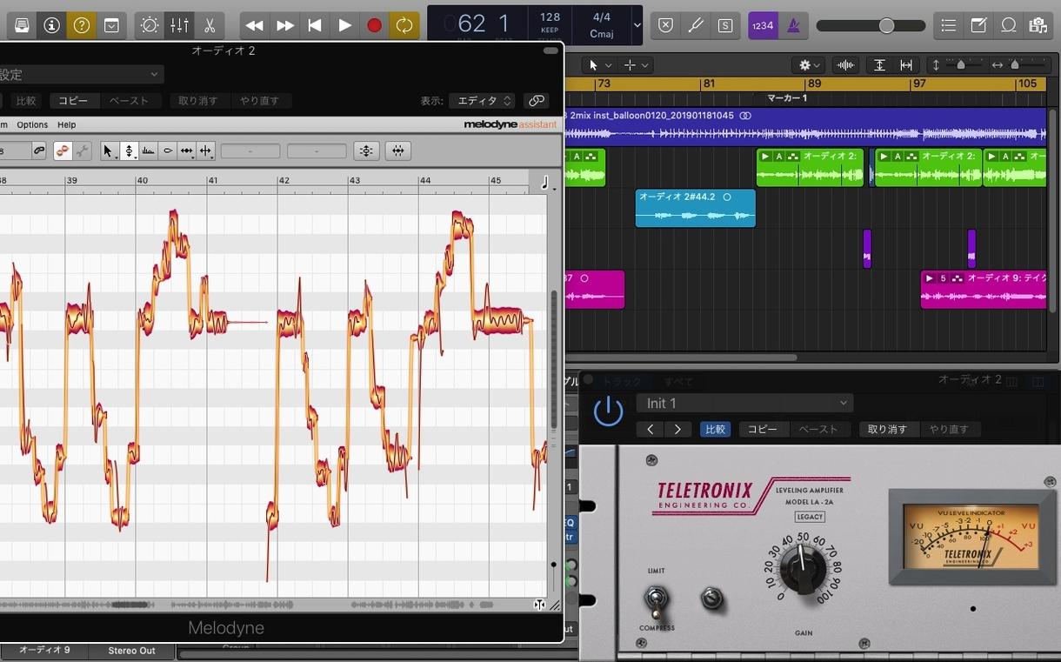The image size is (1061, 662).
Task: Toggle LA-2A plugin power button
Action: pyautogui.click(x=608, y=411)
